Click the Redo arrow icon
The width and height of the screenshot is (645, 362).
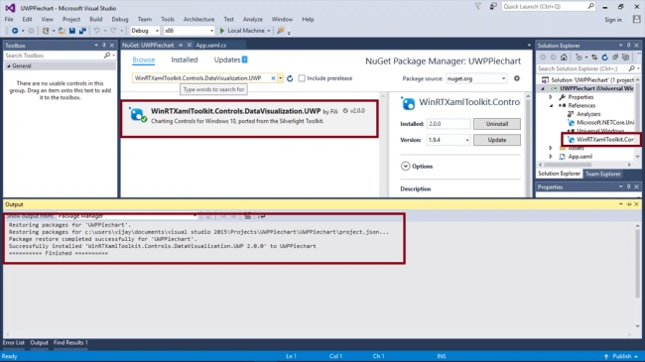pos(113,31)
